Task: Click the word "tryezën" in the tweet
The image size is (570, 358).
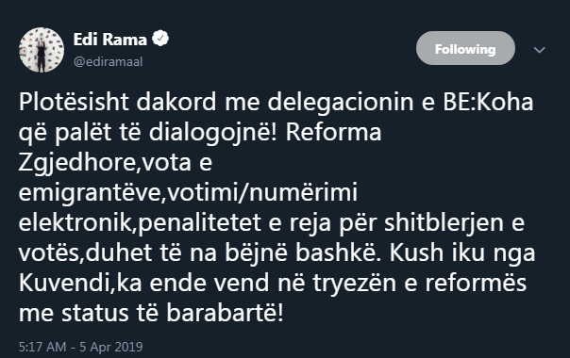Action: click(355, 283)
